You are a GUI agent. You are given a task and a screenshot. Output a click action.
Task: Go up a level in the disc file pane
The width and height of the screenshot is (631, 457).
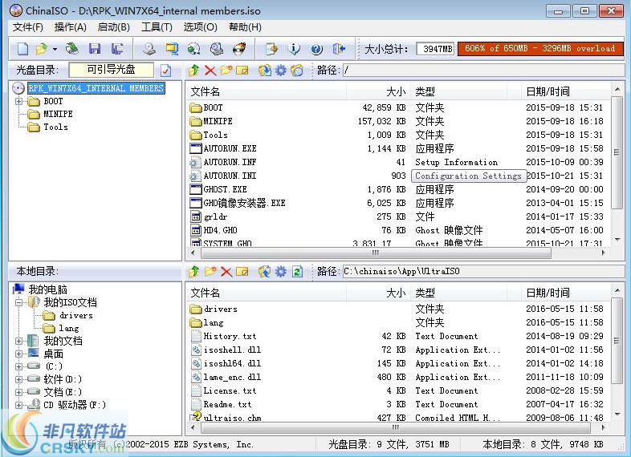(x=193, y=71)
